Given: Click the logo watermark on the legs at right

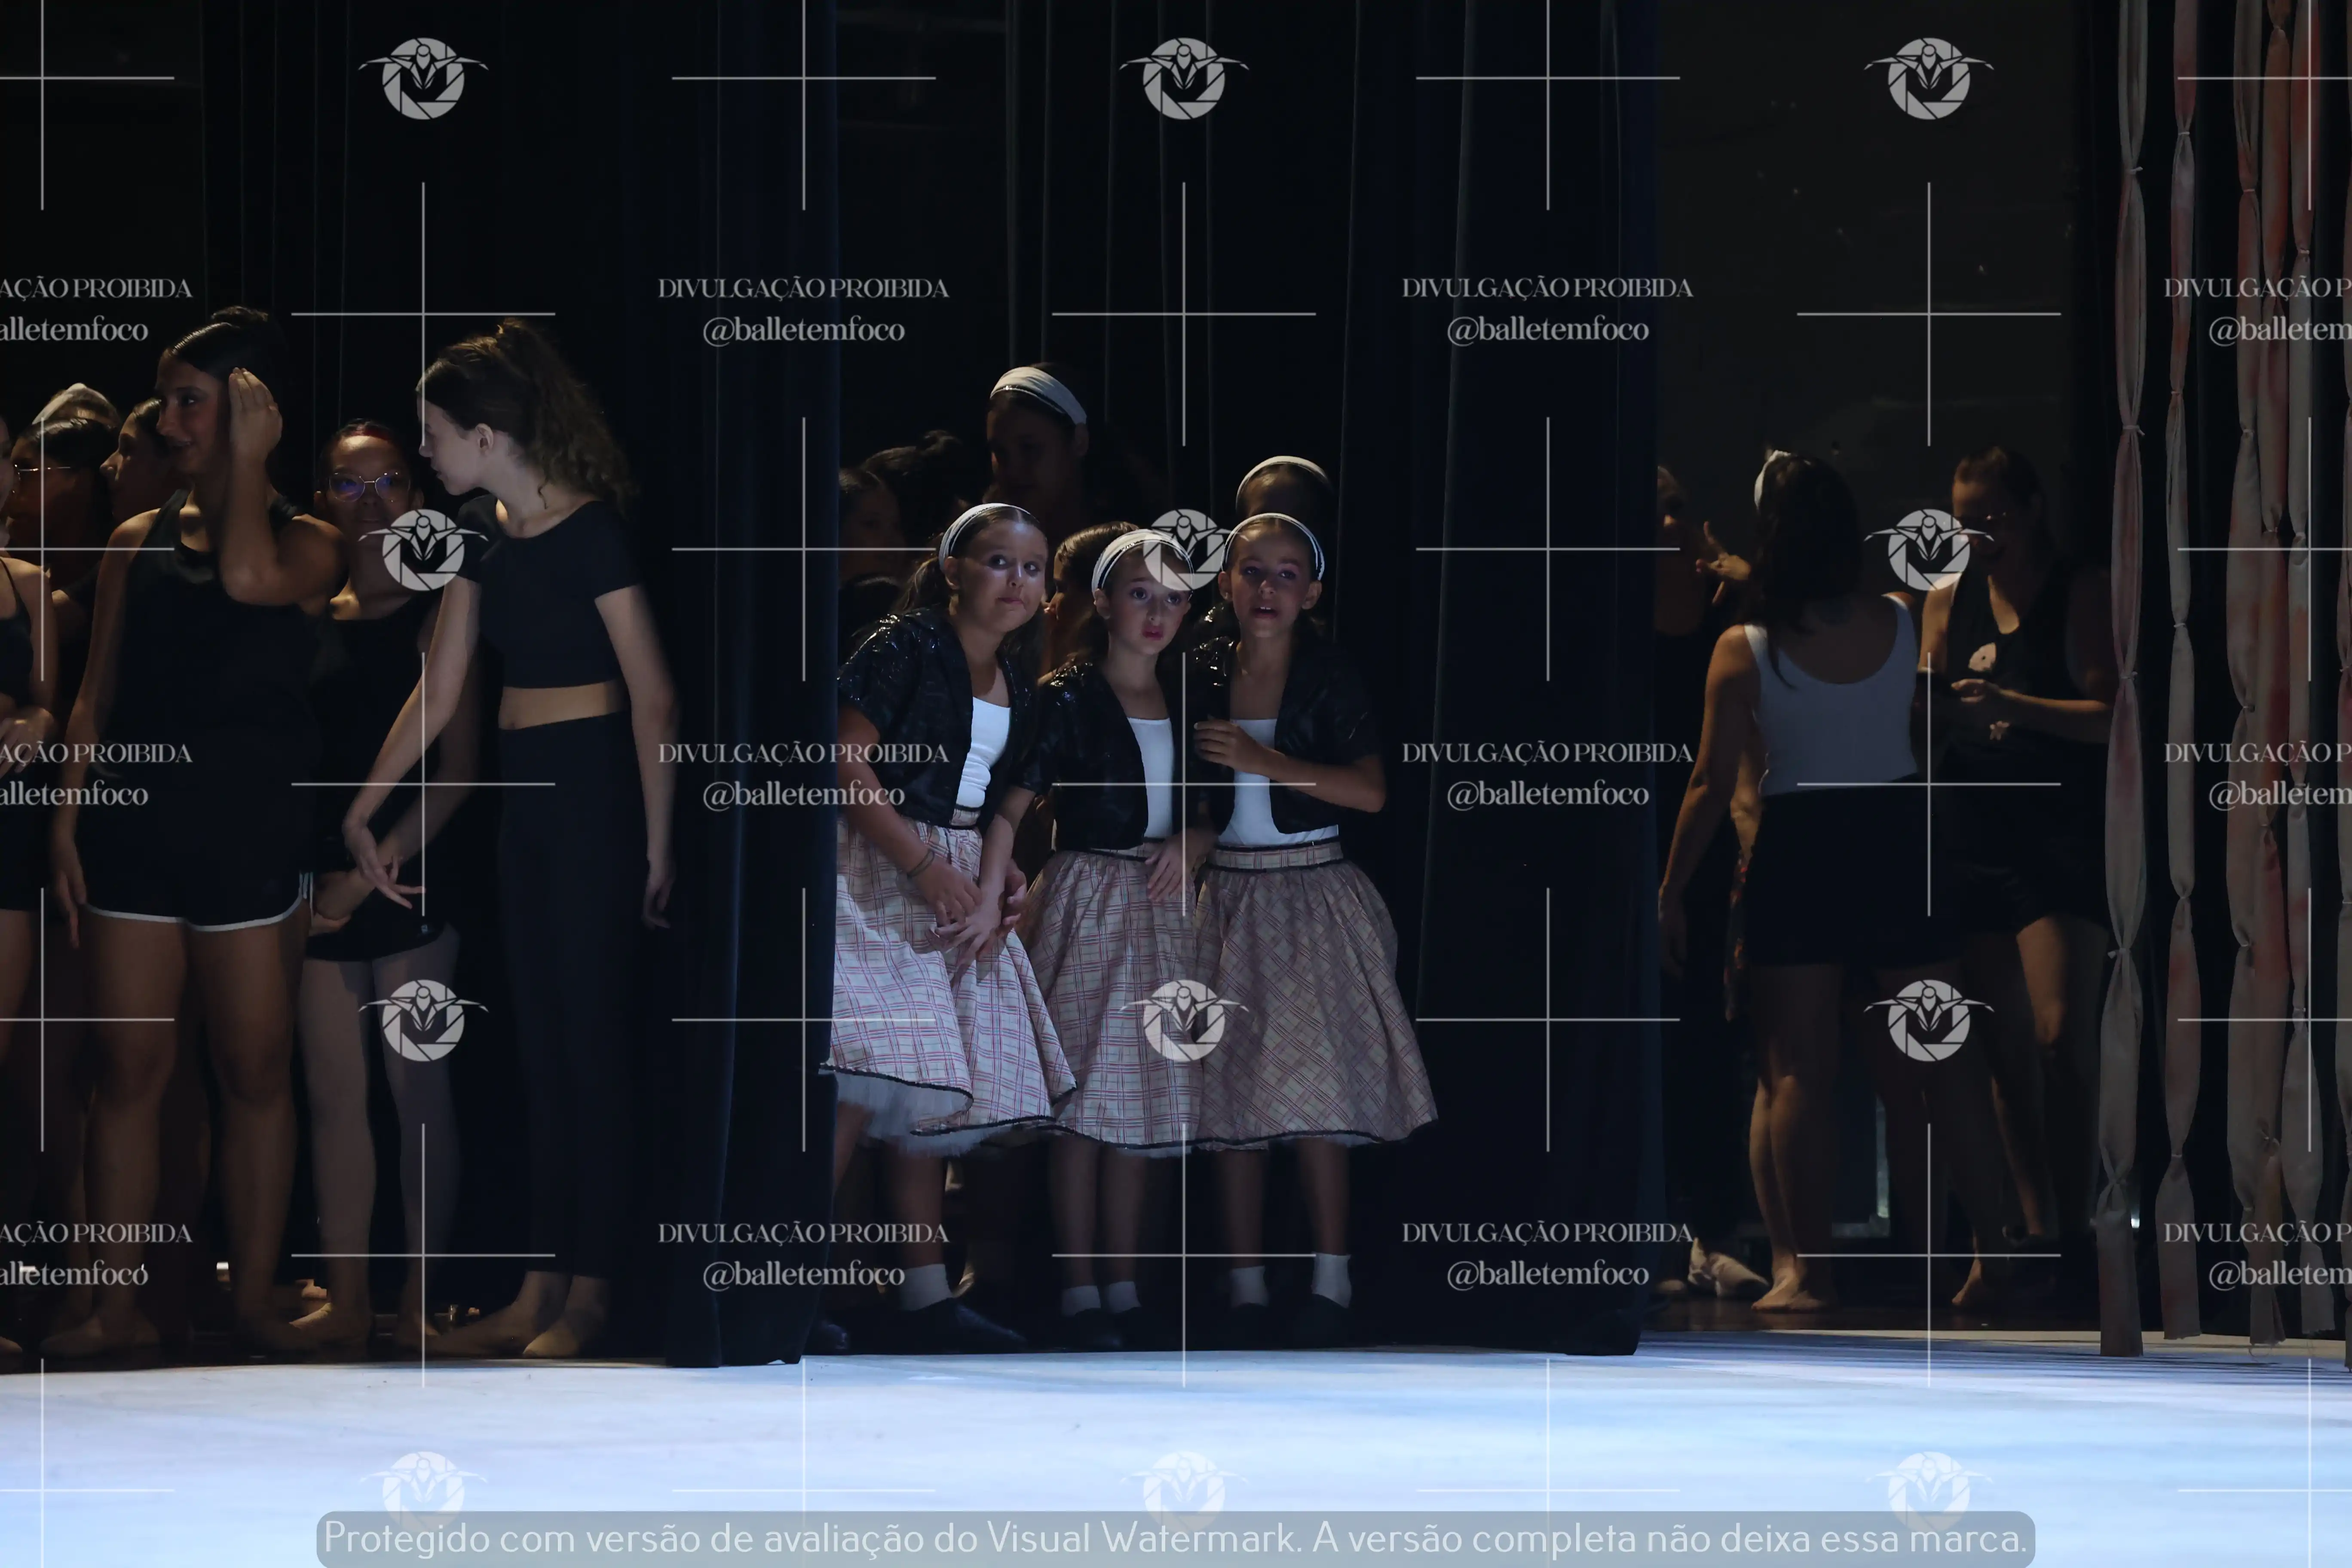Looking at the screenshot, I should pyautogui.click(x=1928, y=1020).
